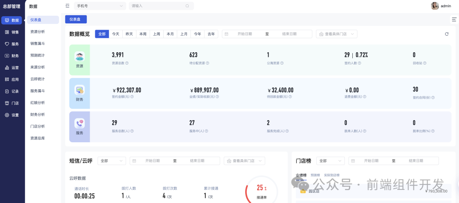Screen dimensions: 459x203
Task: Click help icon next to 公海资源
Action: tap(282, 63)
